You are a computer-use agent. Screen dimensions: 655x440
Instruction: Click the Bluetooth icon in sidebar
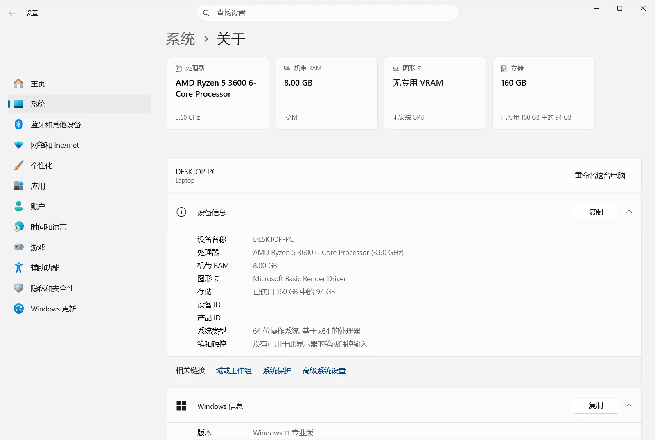[x=18, y=124]
